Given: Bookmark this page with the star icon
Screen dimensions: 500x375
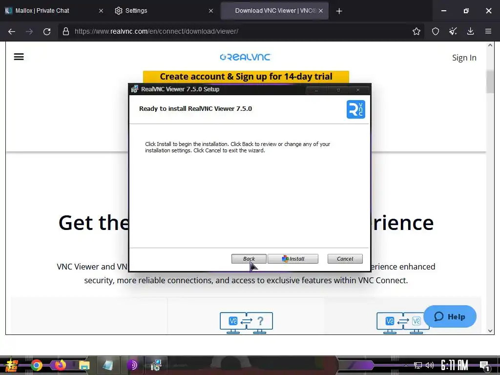Looking at the screenshot, I should [417, 31].
